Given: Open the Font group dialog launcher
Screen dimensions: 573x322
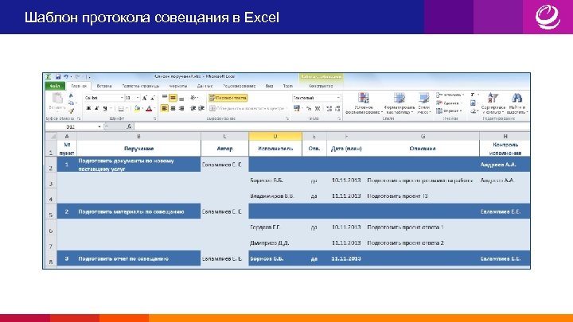Looking at the screenshot, I should pos(155,118).
